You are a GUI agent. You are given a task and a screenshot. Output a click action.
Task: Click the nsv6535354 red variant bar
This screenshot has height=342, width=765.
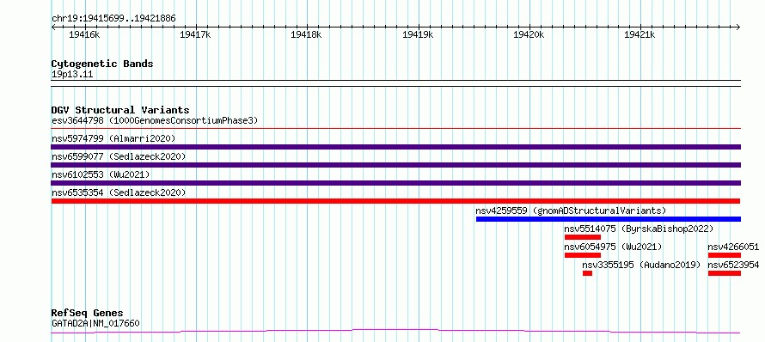(395, 201)
